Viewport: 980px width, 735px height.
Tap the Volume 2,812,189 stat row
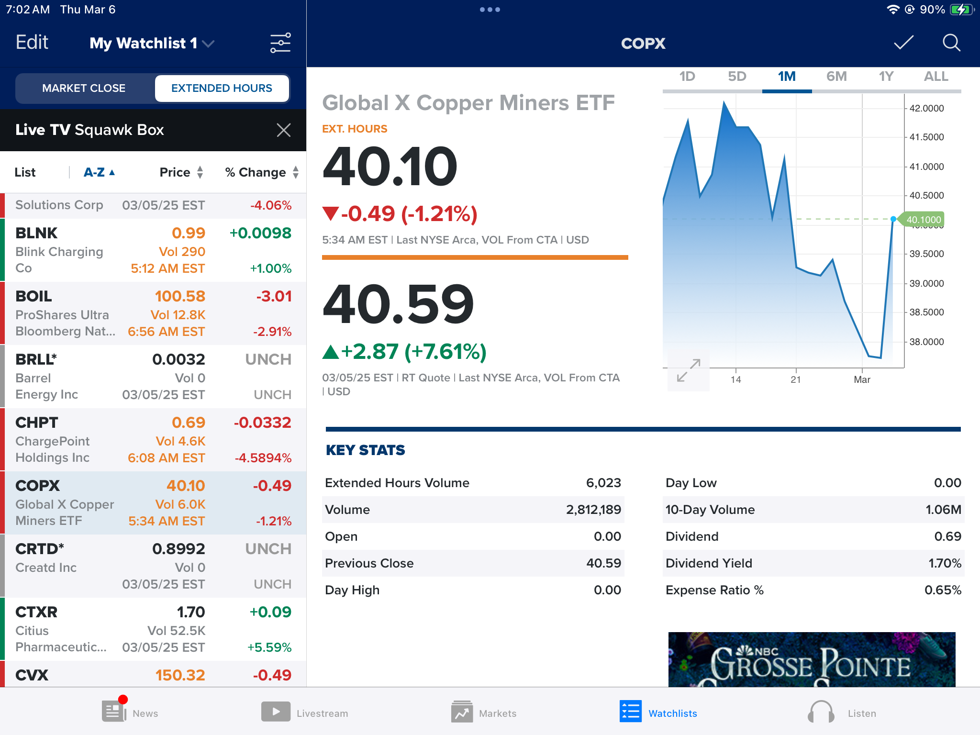[x=473, y=510]
